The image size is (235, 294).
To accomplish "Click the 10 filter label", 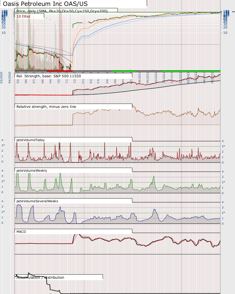I will pyautogui.click(x=23, y=16).
